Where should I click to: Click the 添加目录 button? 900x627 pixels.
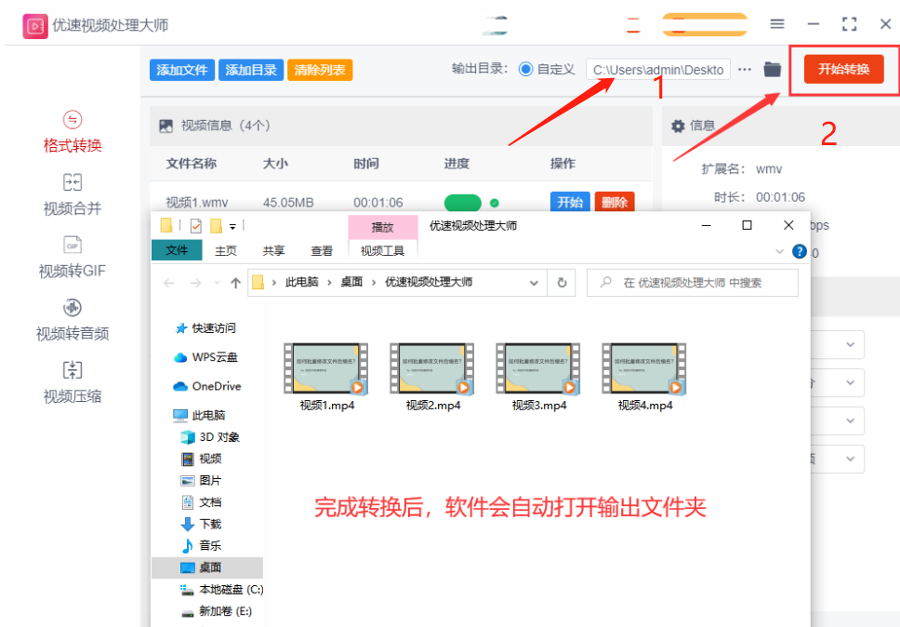coord(251,70)
